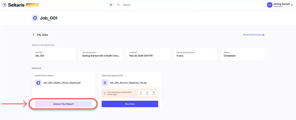Click the GS user avatar

(x=270, y=5)
